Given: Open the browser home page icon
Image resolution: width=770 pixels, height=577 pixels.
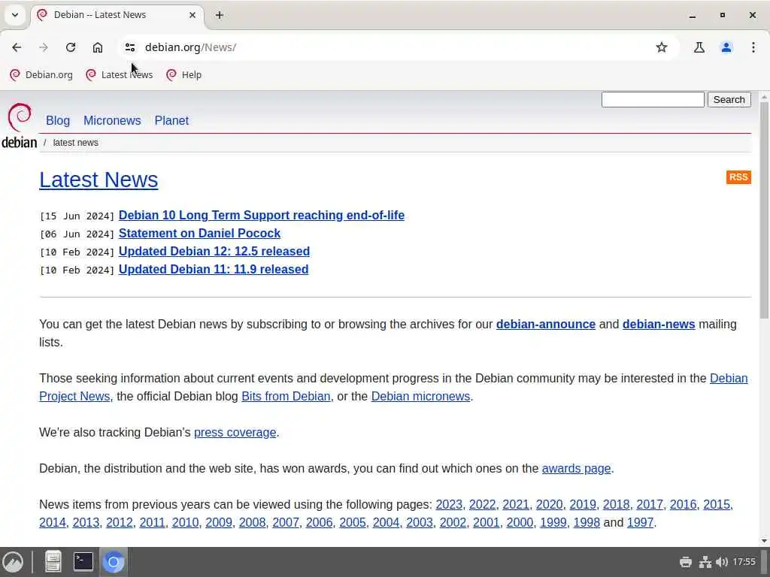Looking at the screenshot, I should coord(98,47).
